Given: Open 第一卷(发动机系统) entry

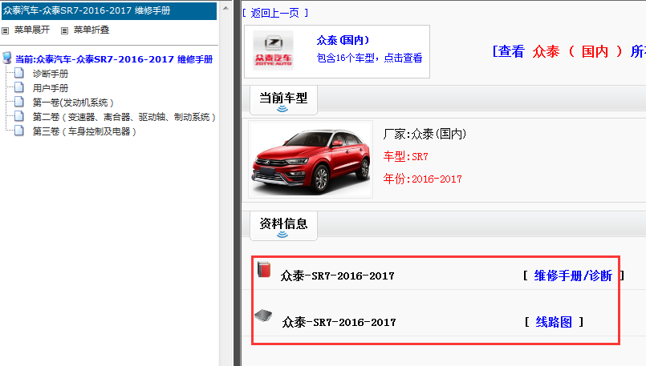Looking at the screenshot, I should tap(73, 103).
